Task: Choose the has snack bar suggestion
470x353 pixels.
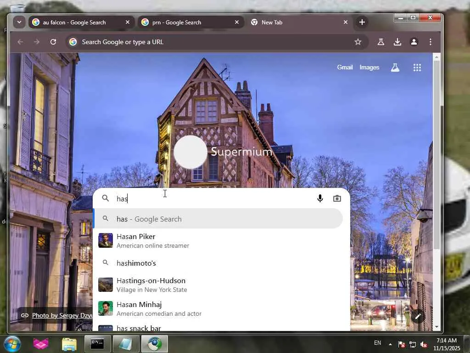Action: [218, 327]
